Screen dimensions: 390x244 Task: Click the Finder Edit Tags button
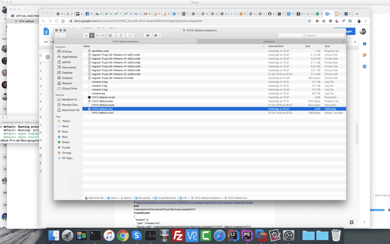click(131, 35)
